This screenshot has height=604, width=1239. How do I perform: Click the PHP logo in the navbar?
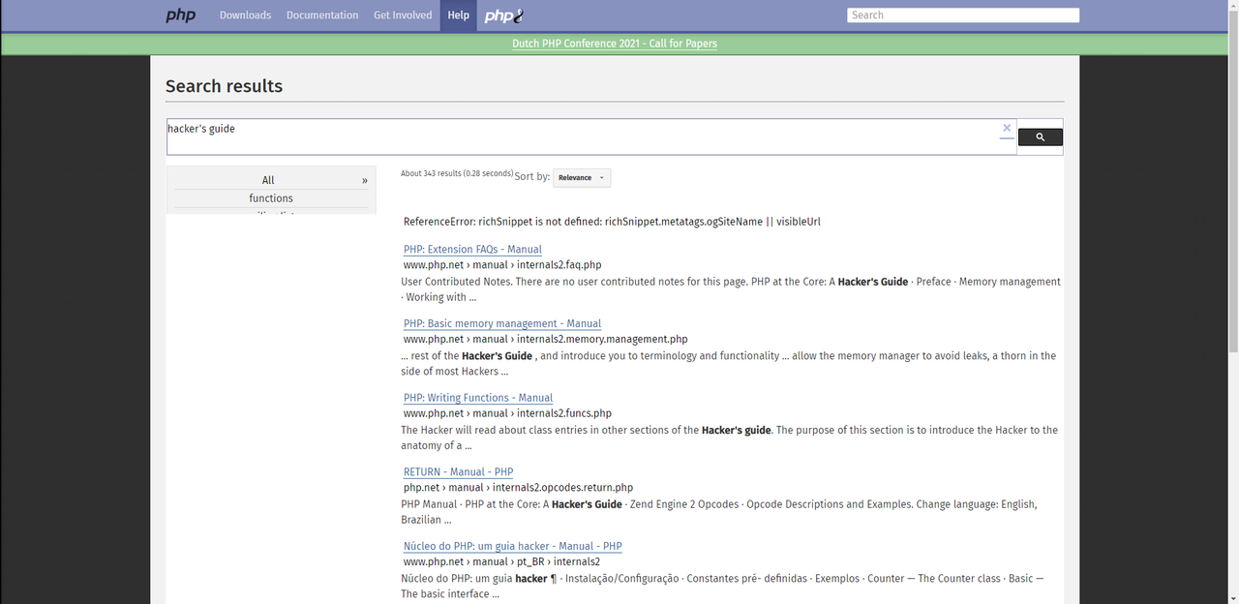(x=180, y=15)
